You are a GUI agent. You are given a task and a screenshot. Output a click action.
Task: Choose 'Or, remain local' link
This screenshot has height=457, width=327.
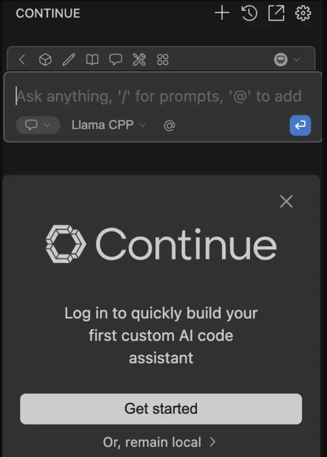159,442
